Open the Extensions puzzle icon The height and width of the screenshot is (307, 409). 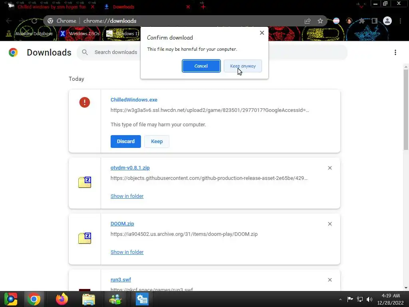click(x=362, y=21)
